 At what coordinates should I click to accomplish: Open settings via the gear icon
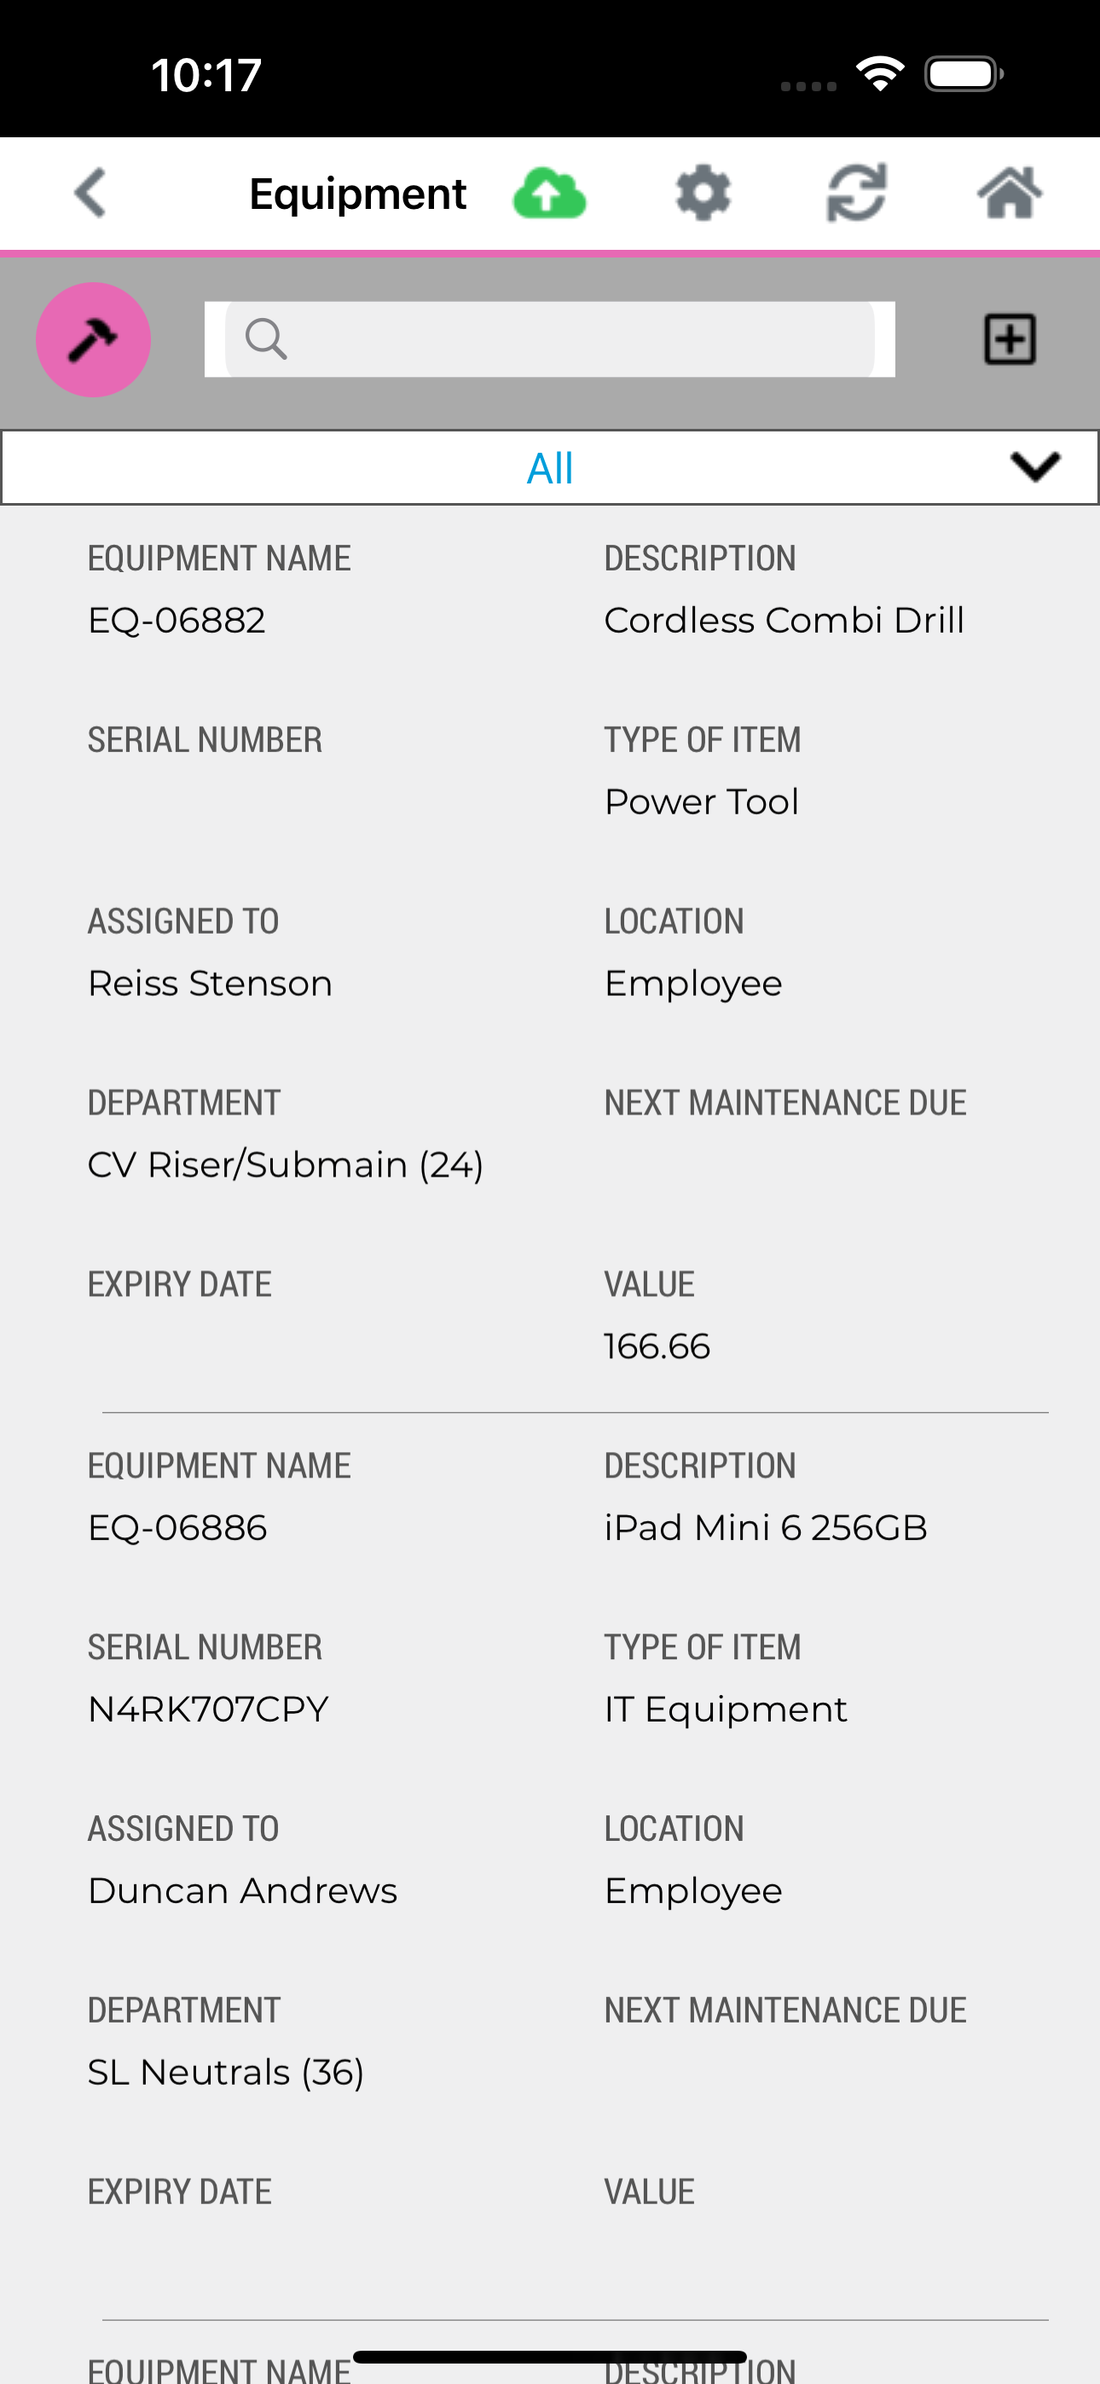pos(703,194)
